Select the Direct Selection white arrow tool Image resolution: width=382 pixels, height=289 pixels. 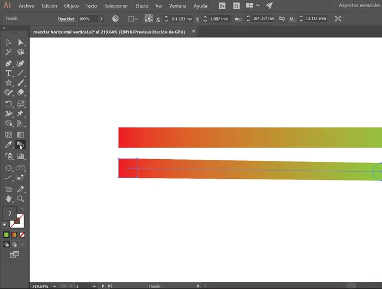(21, 42)
